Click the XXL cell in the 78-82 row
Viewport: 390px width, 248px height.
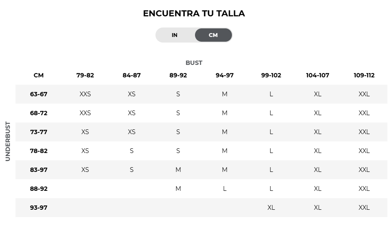click(x=364, y=151)
